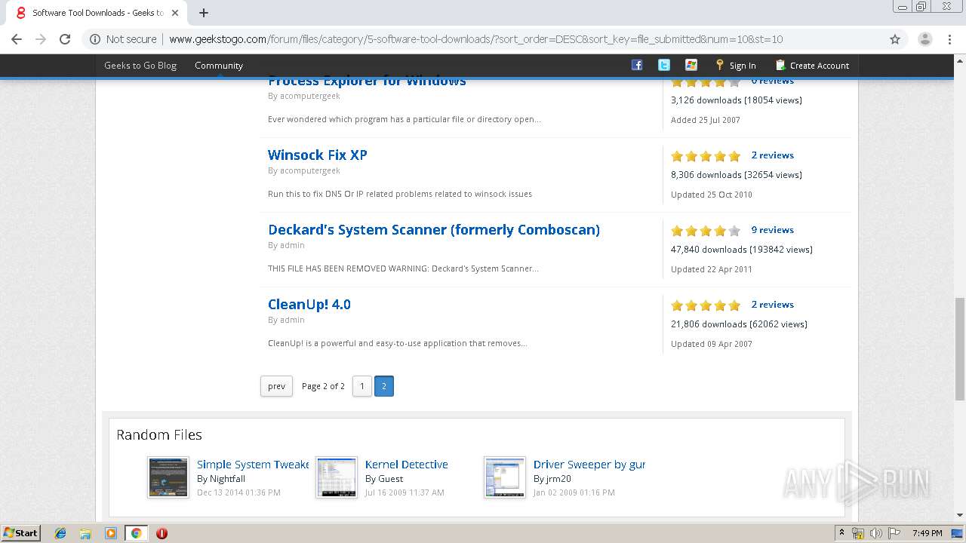This screenshot has width=966, height=543.
Task: Click the taskbar clock 7:49 PM
Action: click(927, 533)
